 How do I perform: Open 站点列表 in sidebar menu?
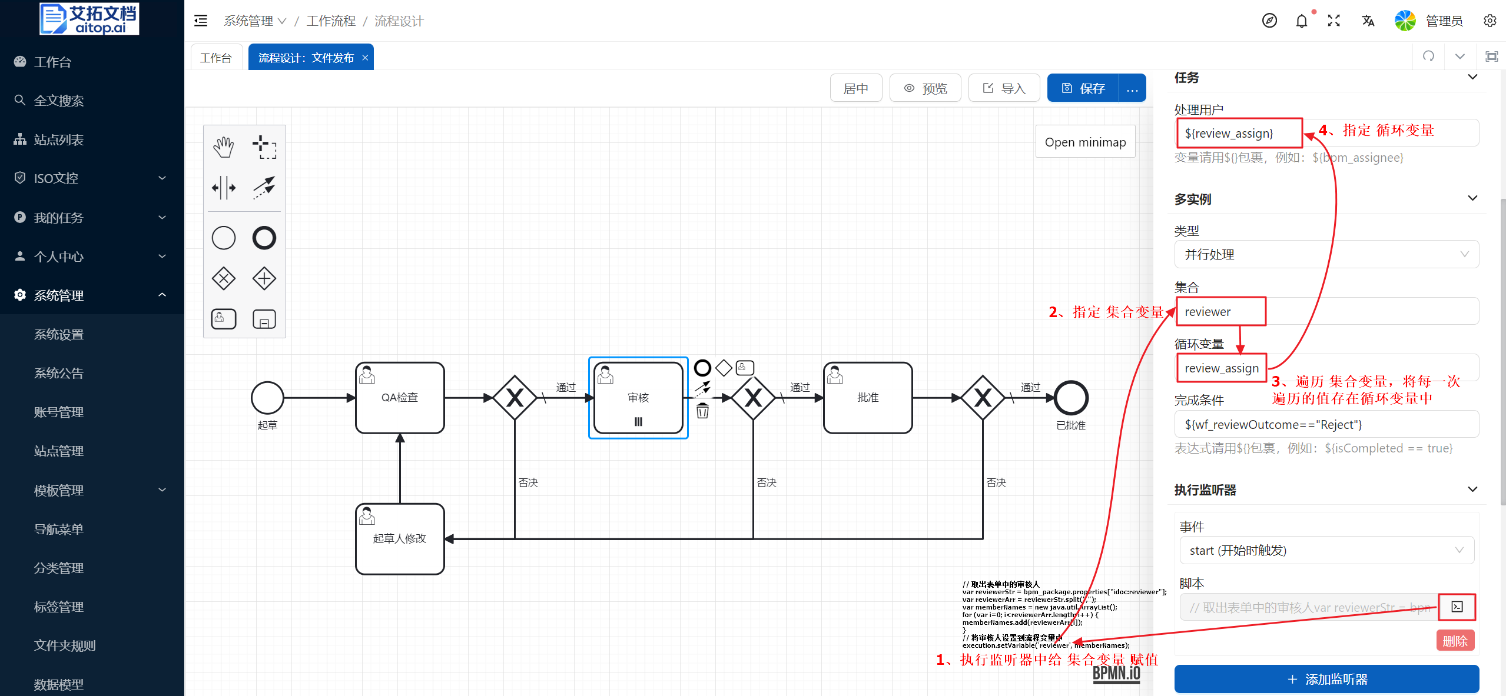coord(58,139)
